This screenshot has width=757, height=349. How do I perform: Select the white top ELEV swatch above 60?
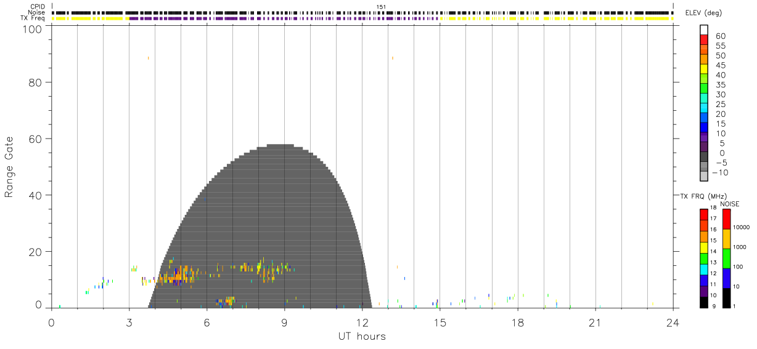coord(704,29)
